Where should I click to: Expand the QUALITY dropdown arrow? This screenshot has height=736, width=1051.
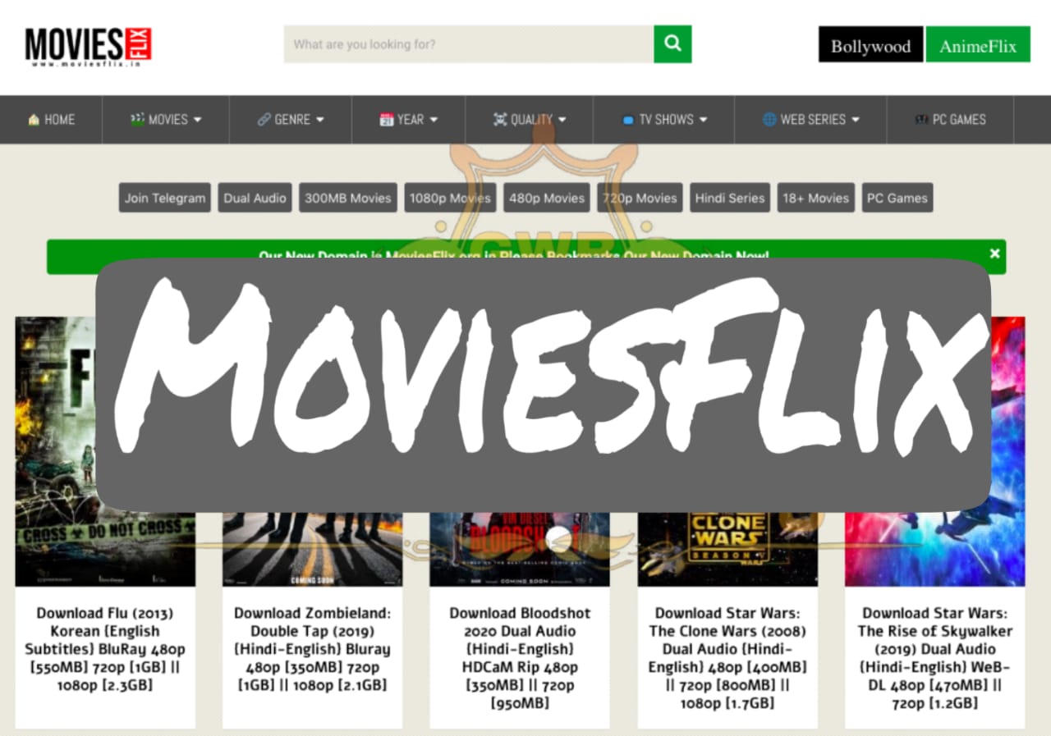tap(562, 120)
